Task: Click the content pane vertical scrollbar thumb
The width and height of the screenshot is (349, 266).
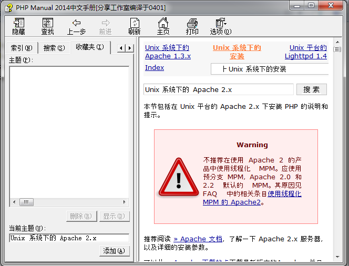Action: tap(337, 49)
